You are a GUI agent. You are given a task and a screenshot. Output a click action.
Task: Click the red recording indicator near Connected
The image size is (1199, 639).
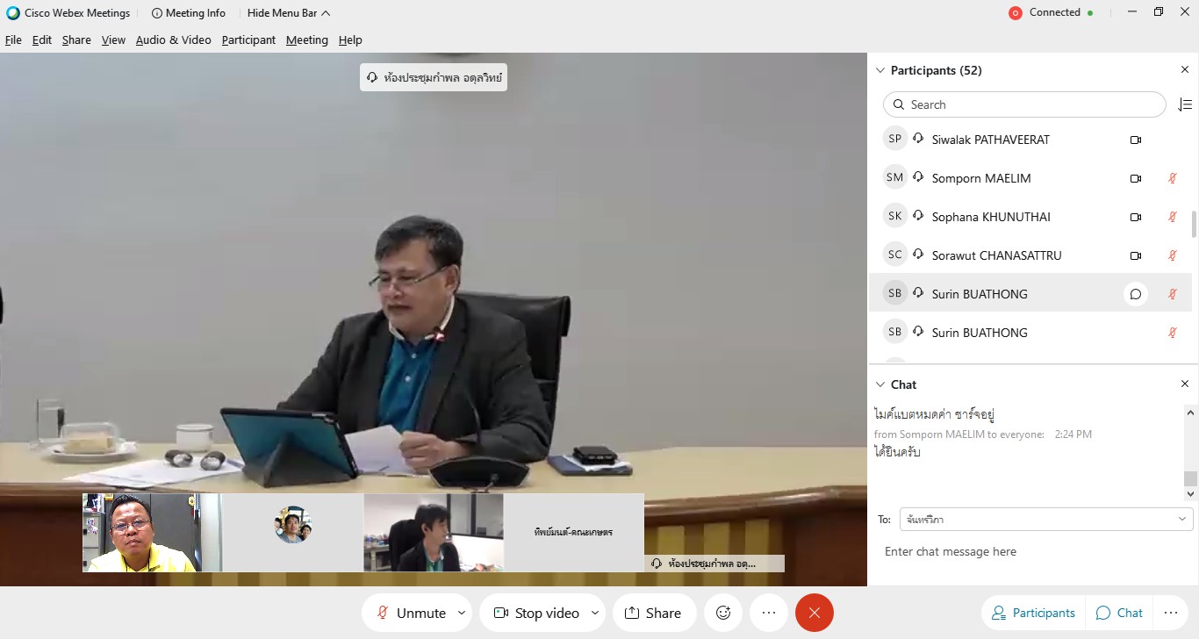pos(1016,13)
